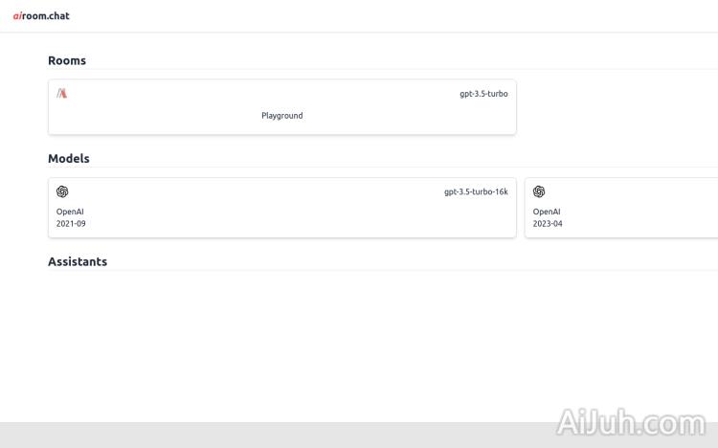Click the airoom.chat logo in header
This screenshot has width=718, height=448.
(41, 16)
